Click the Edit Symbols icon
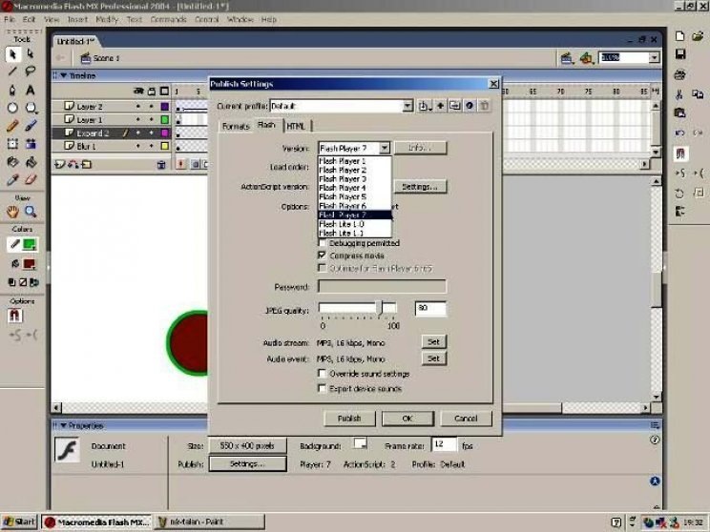710x532 pixels. pyautogui.click(x=586, y=58)
